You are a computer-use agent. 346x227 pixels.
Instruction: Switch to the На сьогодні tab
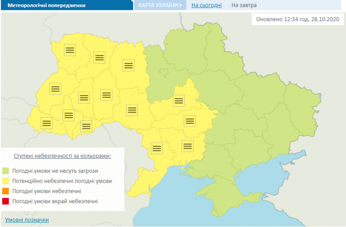[x=207, y=5]
